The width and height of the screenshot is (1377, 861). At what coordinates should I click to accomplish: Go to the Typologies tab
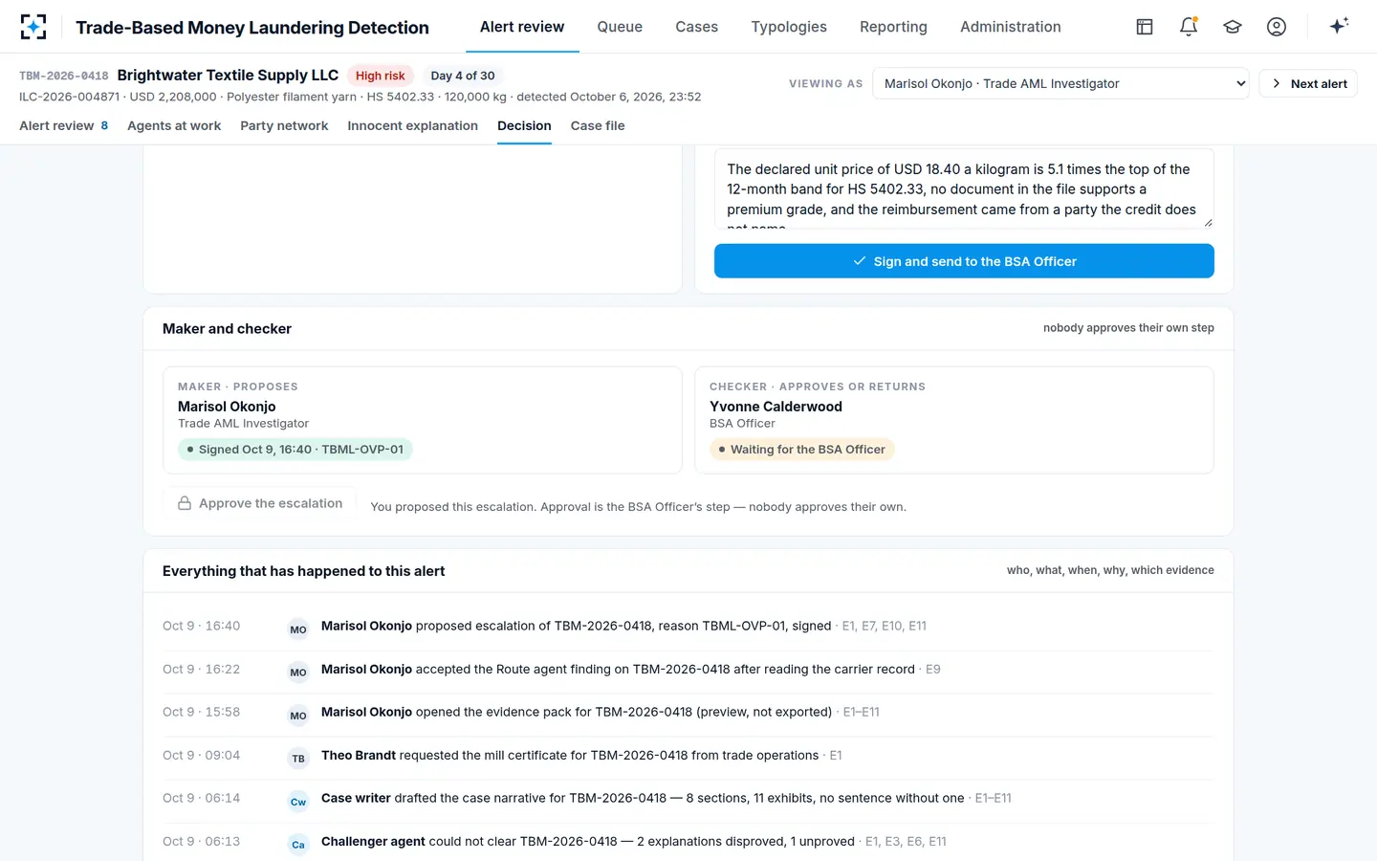click(789, 27)
